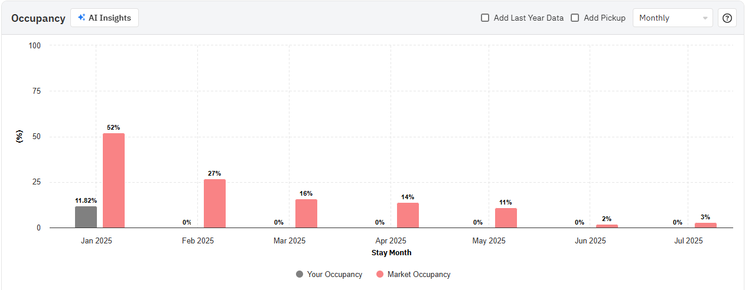Open the AI Insights button

[105, 18]
